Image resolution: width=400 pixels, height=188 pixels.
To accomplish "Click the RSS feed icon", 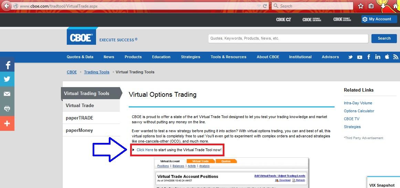I will 396,57.
